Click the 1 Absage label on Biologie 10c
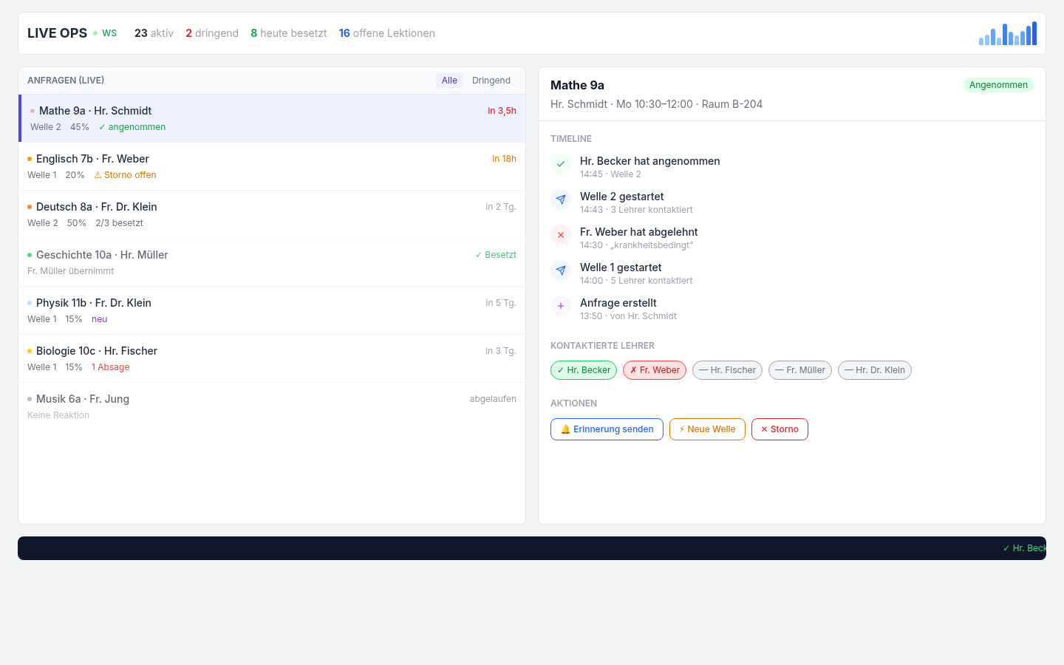The height and width of the screenshot is (665, 1064). (x=111, y=367)
